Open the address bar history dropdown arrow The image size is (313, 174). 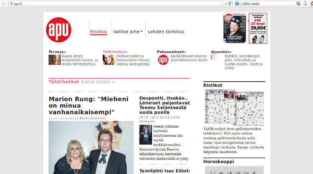coord(226,4)
